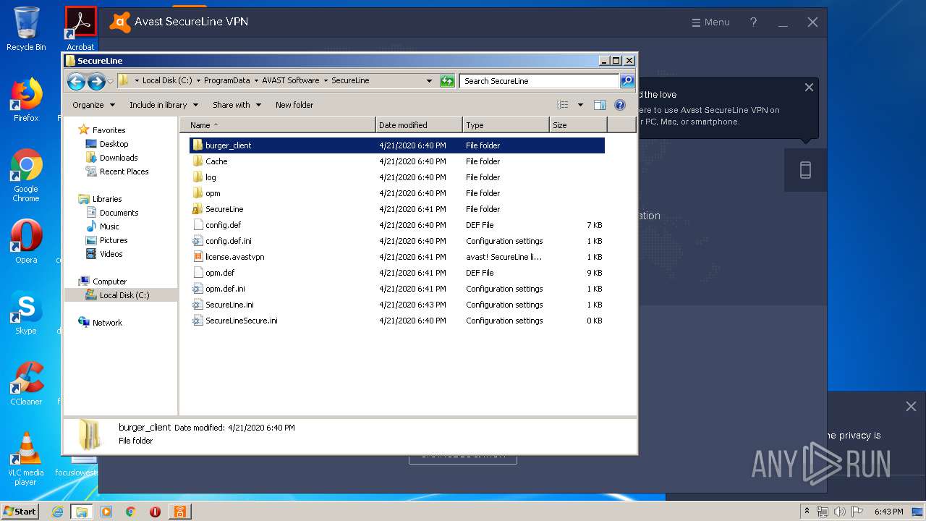This screenshot has width=926, height=521.
Task: Click the Avast VPN help question mark
Action: [753, 22]
